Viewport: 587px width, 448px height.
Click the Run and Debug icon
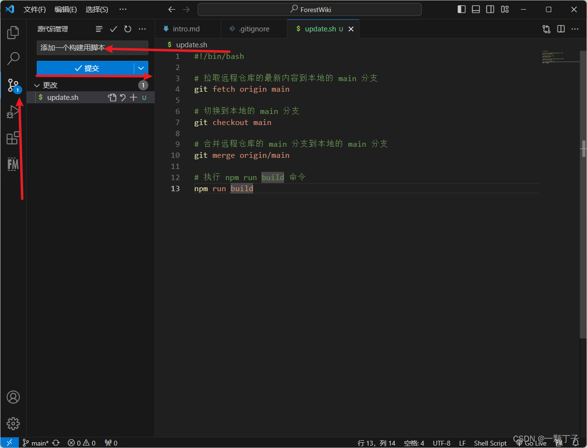click(x=13, y=111)
